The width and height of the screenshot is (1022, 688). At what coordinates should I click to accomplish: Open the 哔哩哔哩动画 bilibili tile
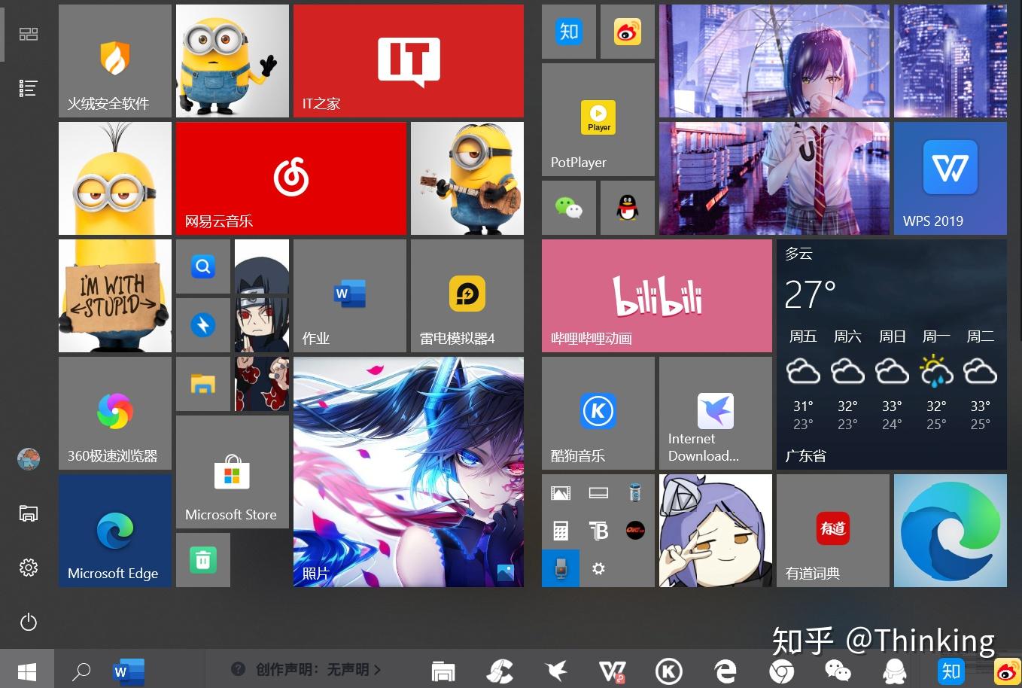pyautogui.click(x=655, y=296)
